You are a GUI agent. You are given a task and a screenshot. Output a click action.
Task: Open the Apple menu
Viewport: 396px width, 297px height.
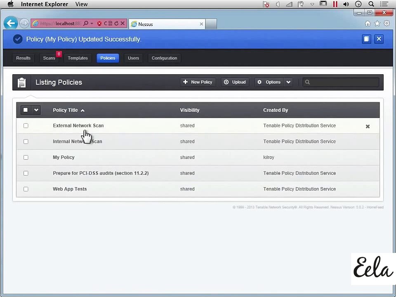point(11,4)
